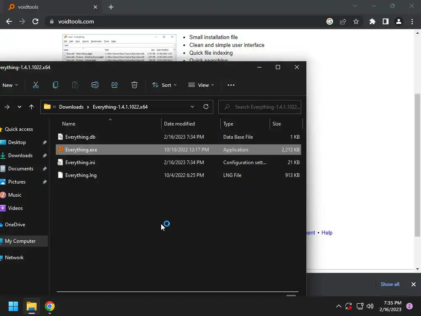Open Chrome extensions puzzle icon
Viewport: 421px width, 316px height.
[x=372, y=21]
